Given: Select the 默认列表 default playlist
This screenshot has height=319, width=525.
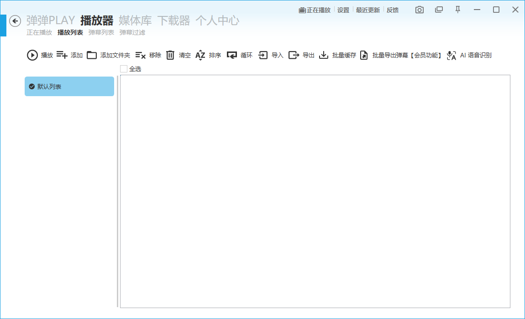Looking at the screenshot, I should point(69,87).
